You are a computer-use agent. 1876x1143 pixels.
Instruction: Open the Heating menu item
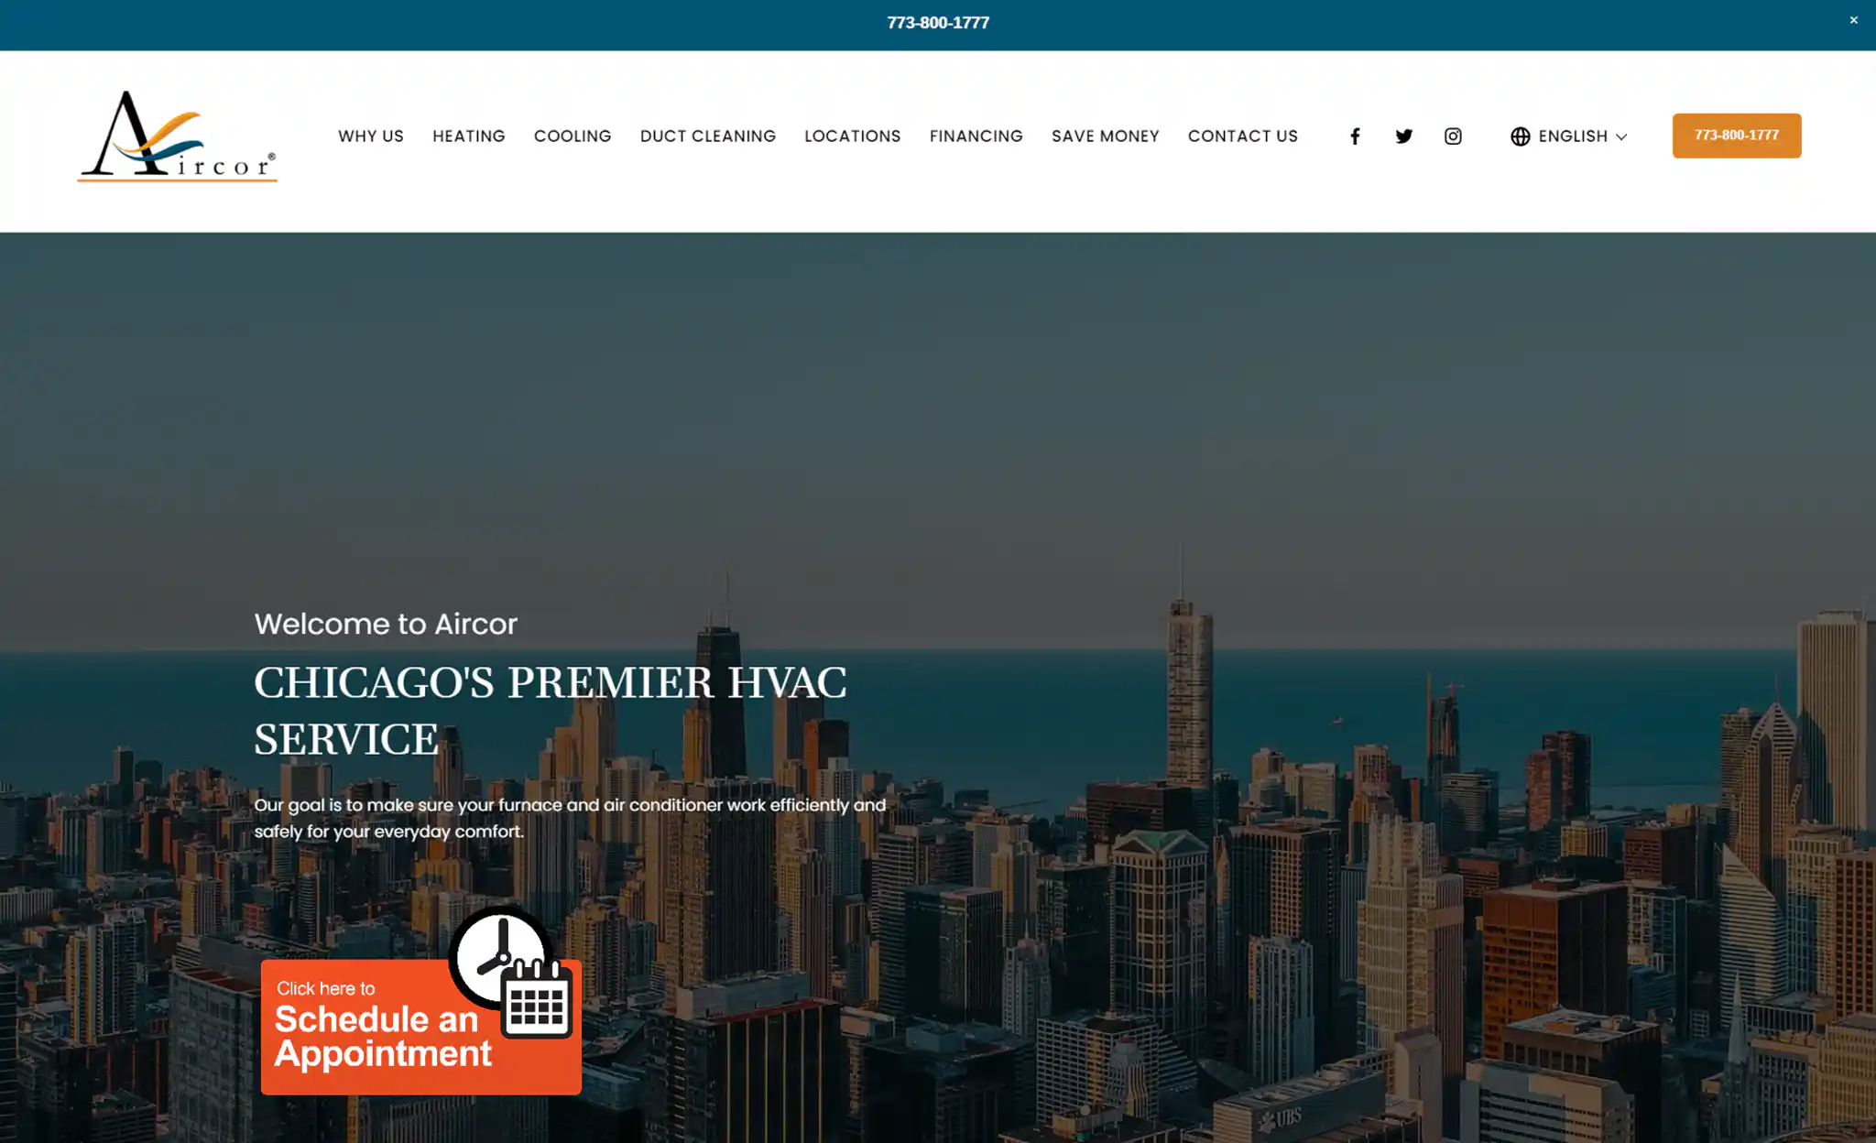[468, 136]
